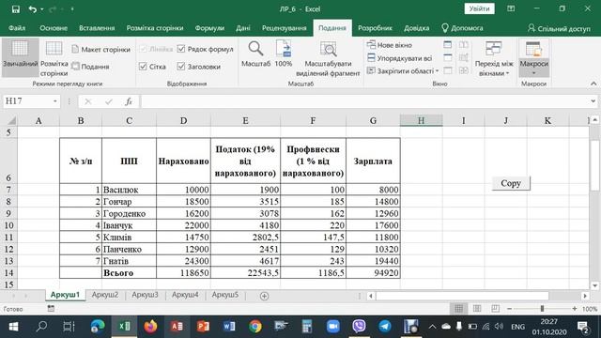Image resolution: width=601 pixels, height=338 pixels.
Task: Click the Макроси button
Action: click(x=534, y=57)
